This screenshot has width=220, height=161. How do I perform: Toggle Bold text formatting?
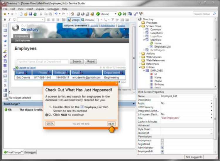click(x=5, y=20)
